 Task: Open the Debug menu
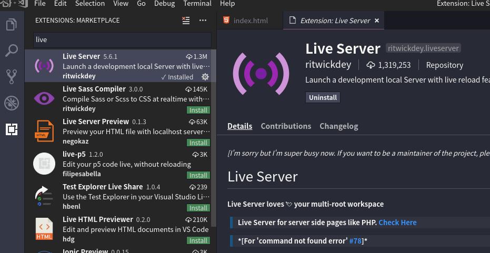165,4
